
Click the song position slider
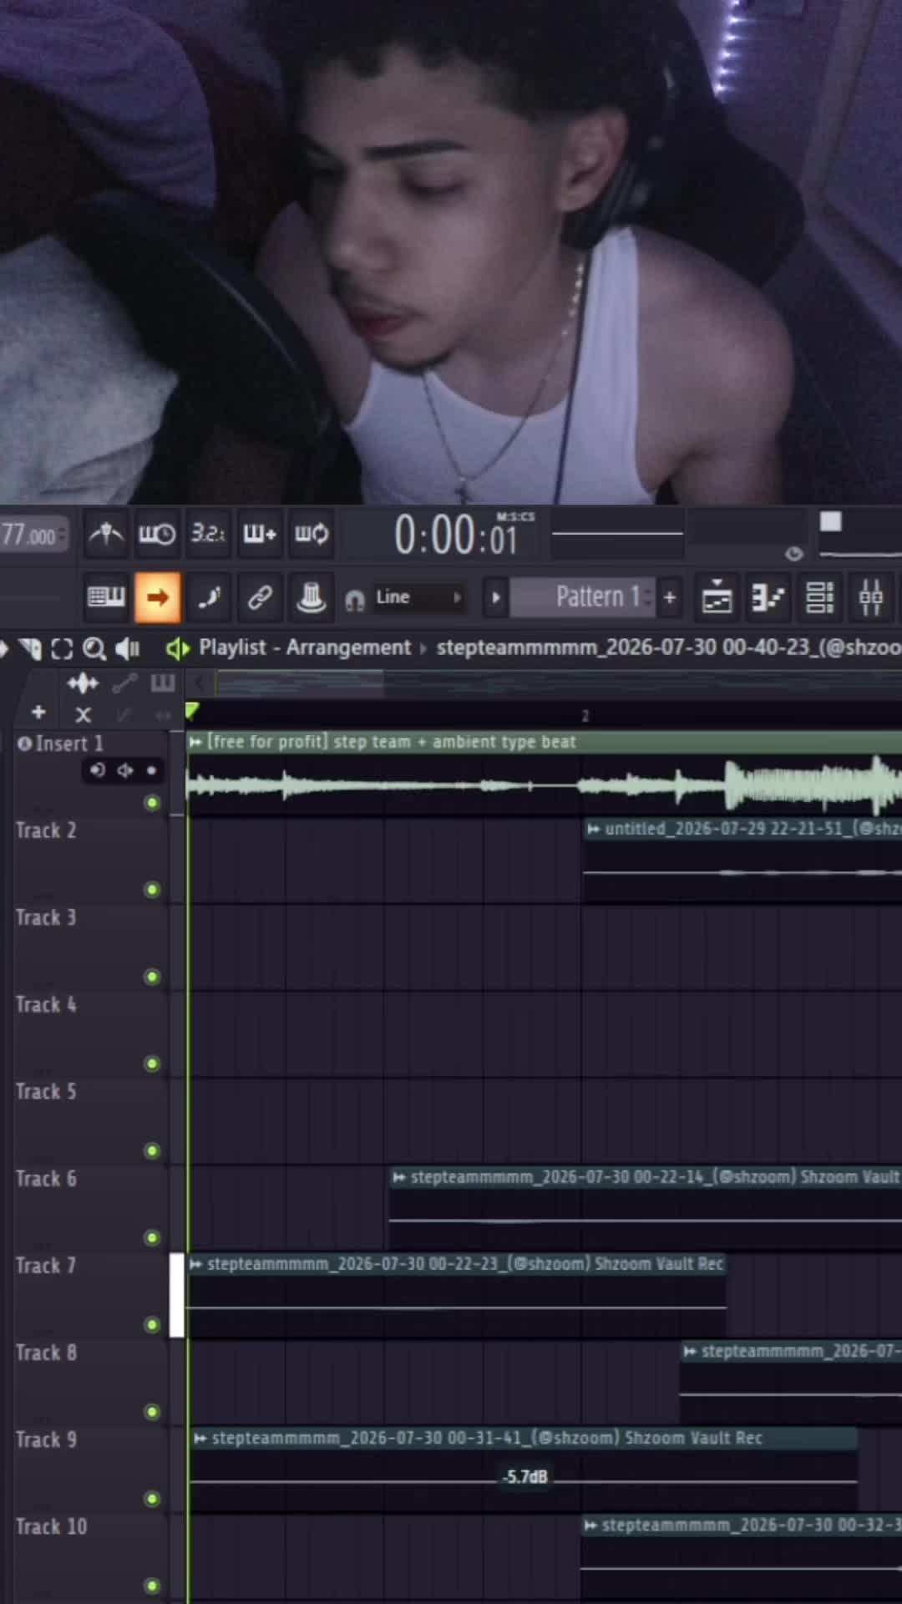tap(617, 533)
